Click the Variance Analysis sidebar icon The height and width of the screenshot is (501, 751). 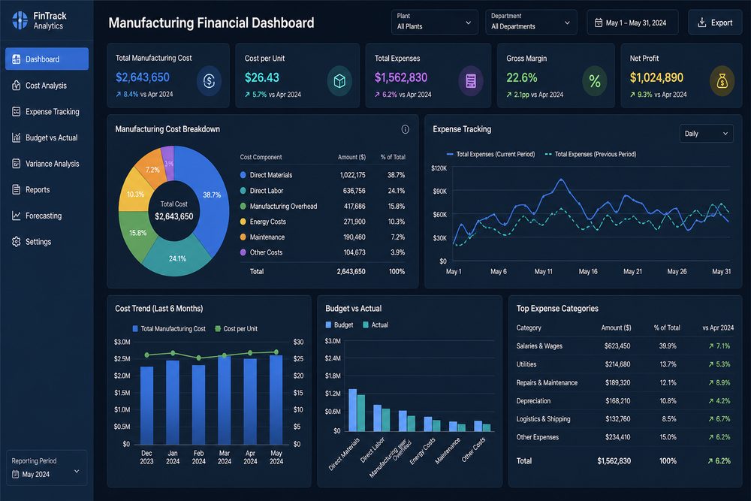[x=17, y=163]
